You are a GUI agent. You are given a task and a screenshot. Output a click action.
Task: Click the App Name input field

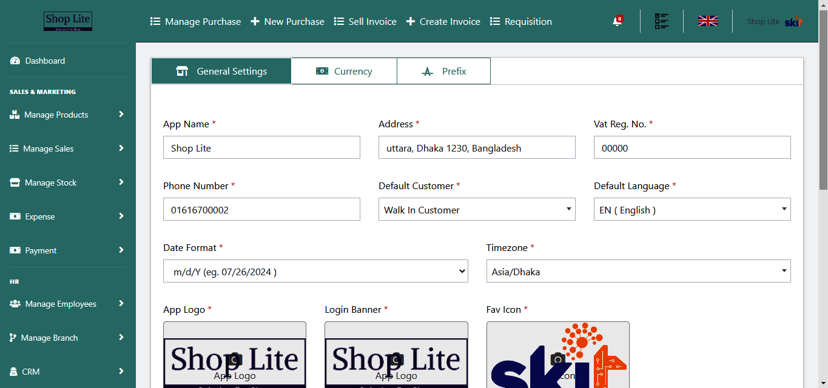point(261,147)
